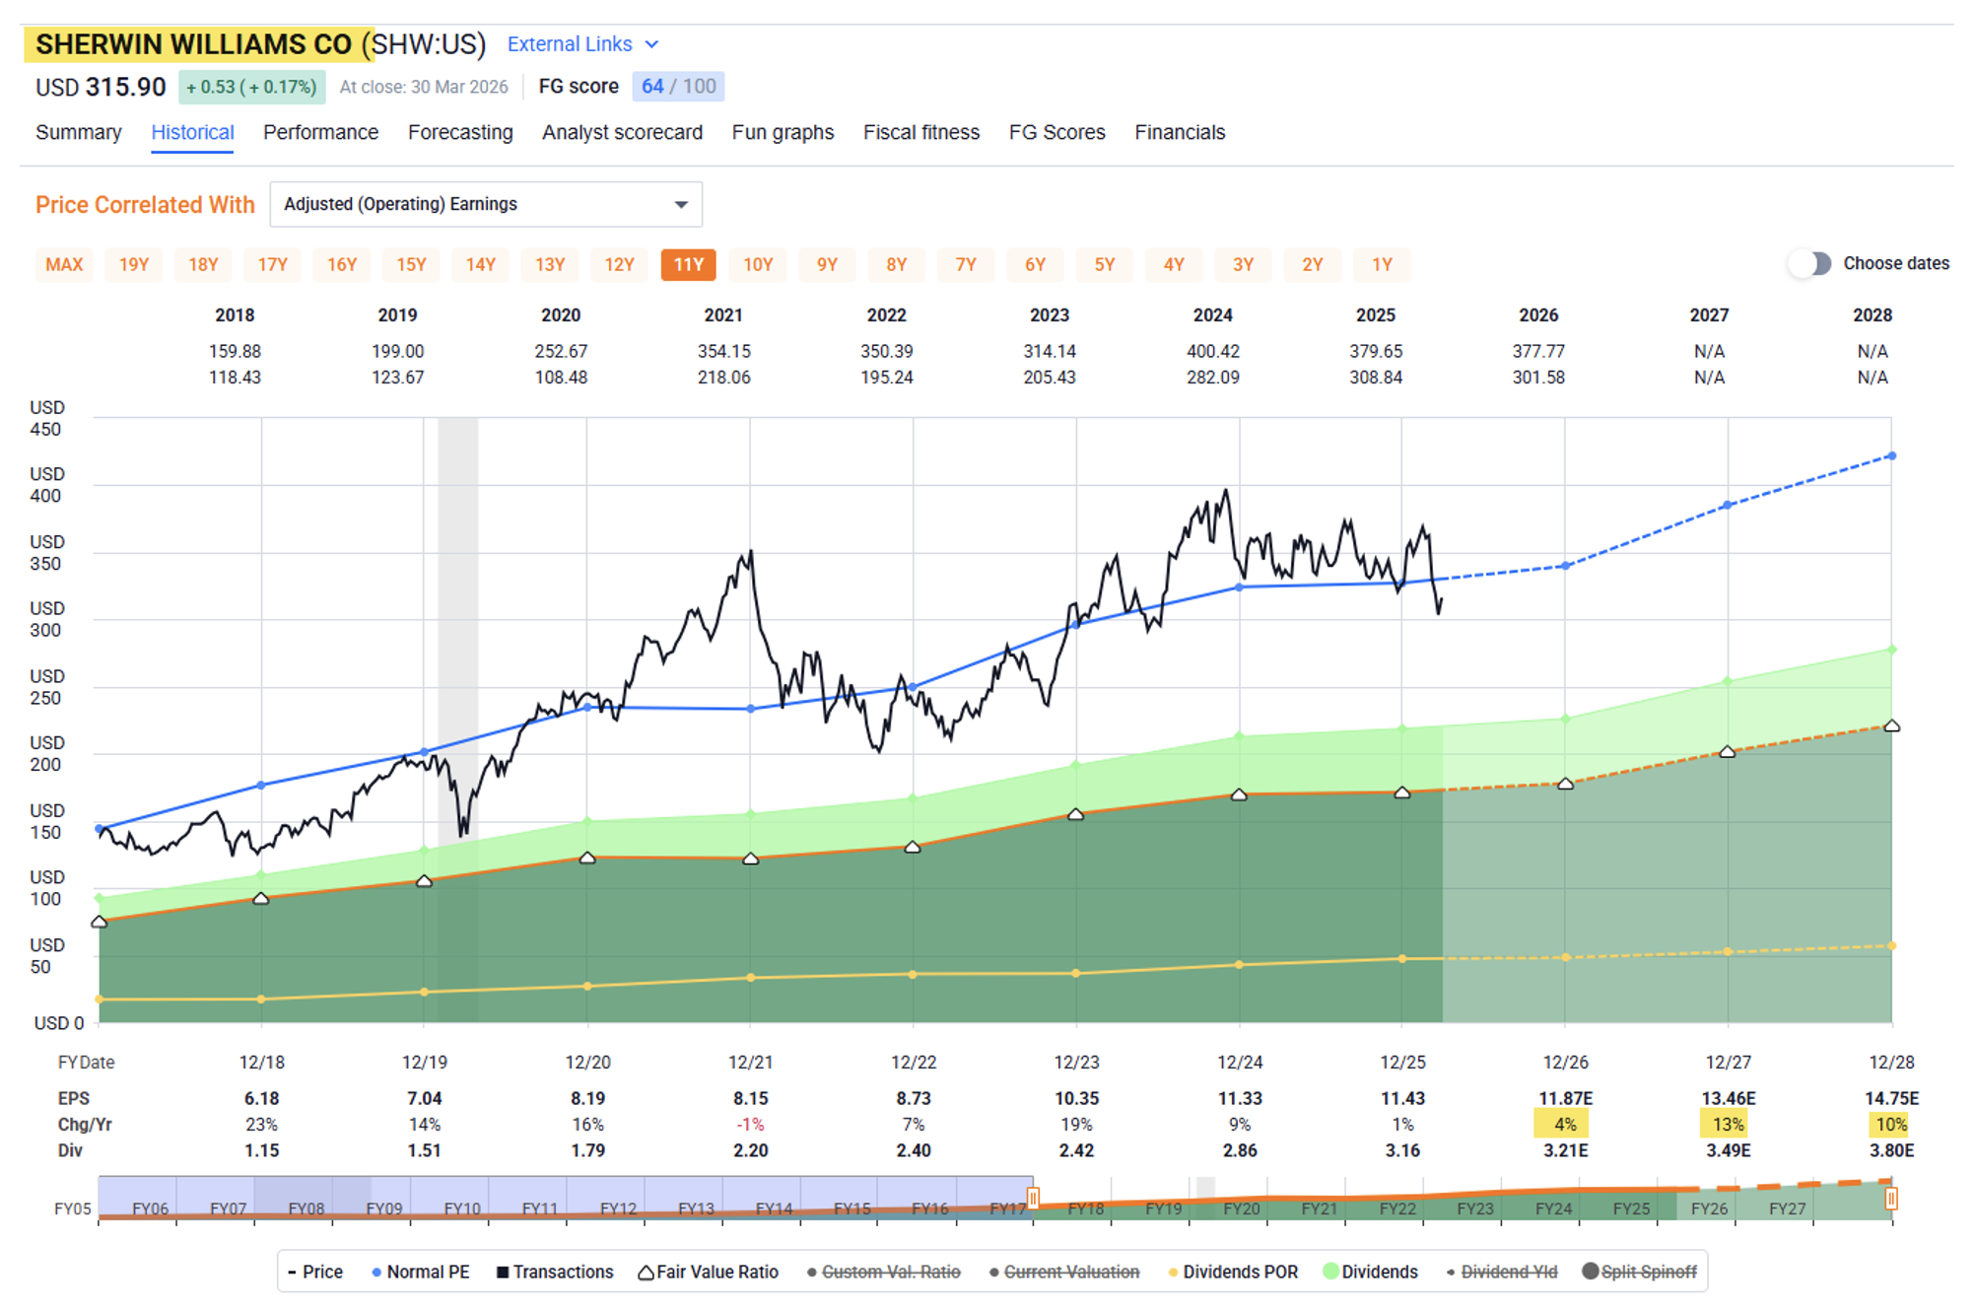Select the MAX time range button

[64, 264]
